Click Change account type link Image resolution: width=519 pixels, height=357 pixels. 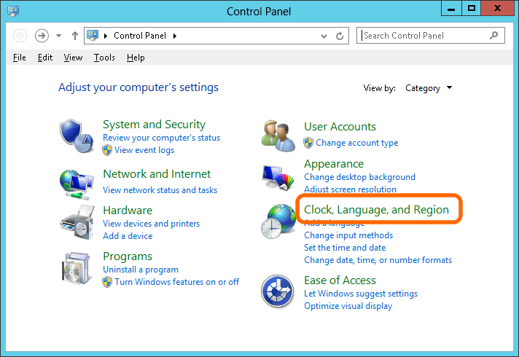click(357, 143)
